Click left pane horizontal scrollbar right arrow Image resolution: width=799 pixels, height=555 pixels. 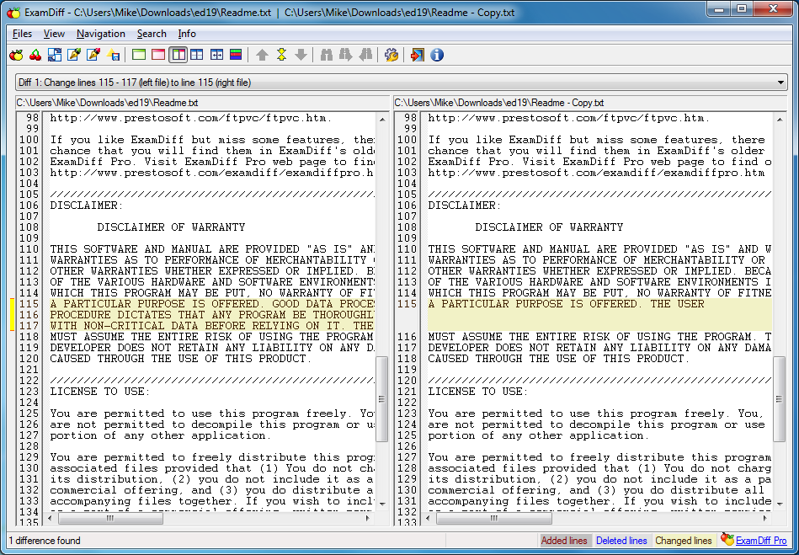pos(368,518)
